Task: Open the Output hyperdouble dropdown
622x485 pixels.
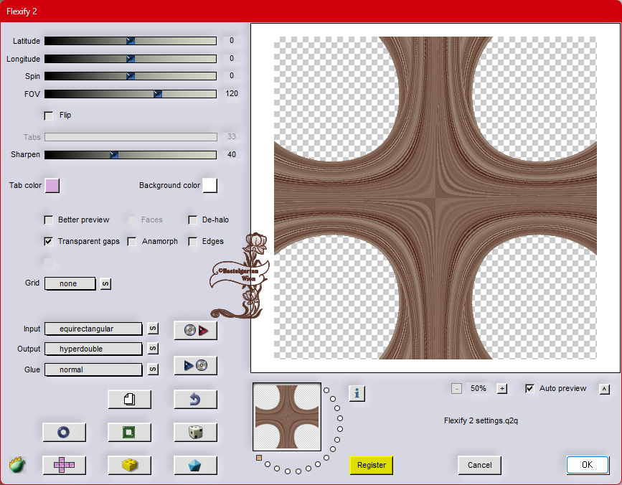Action: (93, 349)
